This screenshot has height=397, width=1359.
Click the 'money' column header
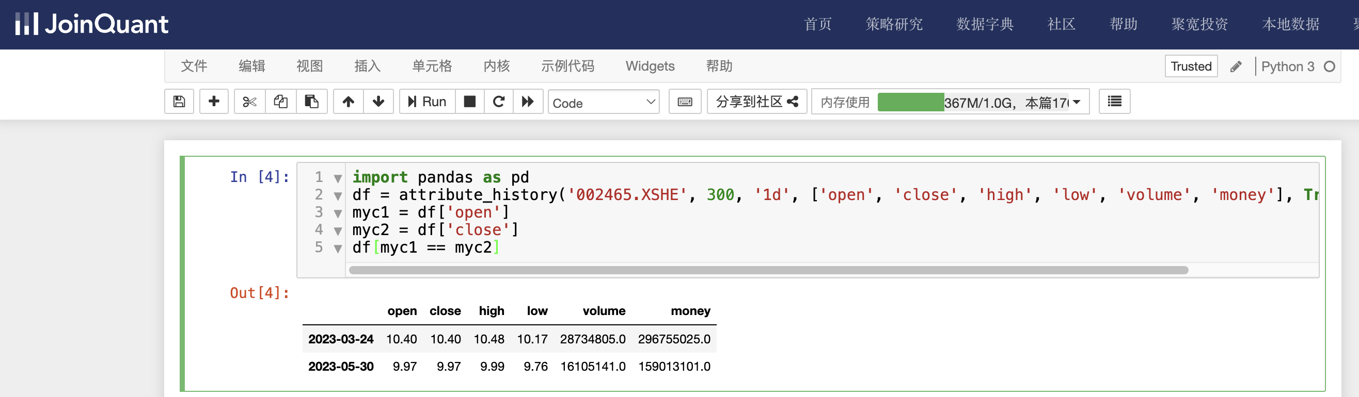point(690,311)
